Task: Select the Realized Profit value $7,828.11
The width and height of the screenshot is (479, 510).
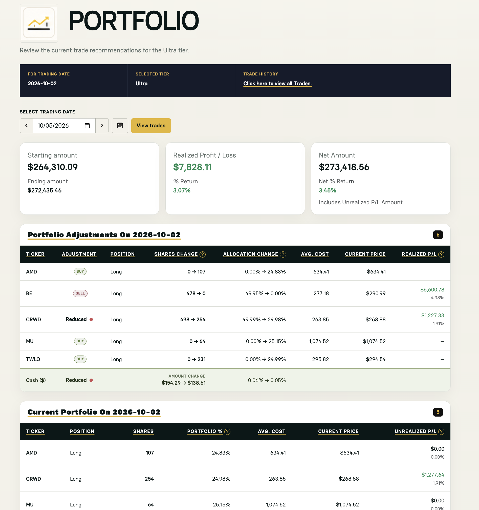Action: [192, 167]
